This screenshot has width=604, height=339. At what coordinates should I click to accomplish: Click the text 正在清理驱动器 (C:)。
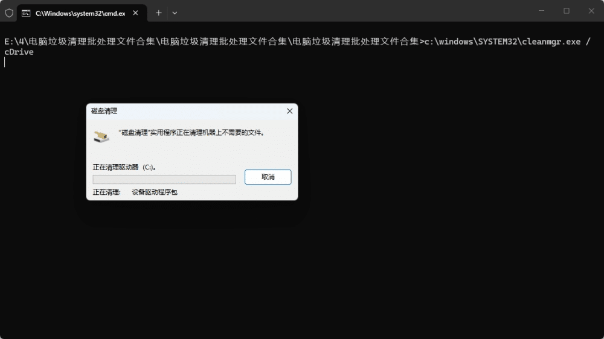coord(125,167)
